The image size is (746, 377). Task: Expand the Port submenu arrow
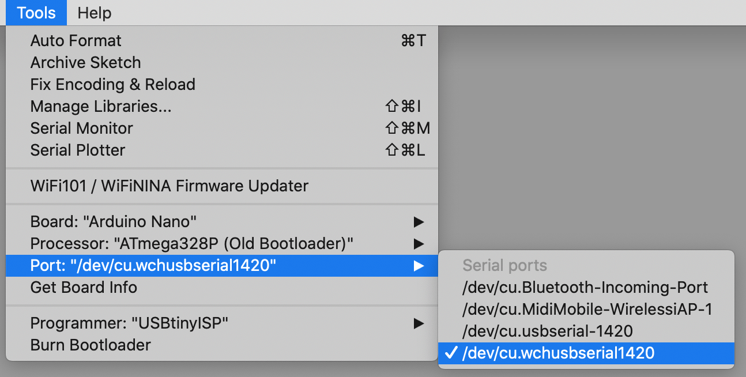(419, 266)
